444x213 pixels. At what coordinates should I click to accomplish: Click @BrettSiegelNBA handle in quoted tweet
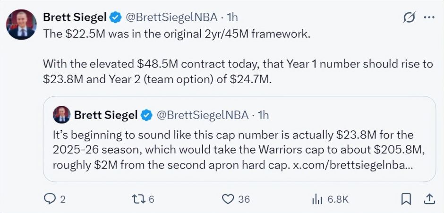click(203, 114)
